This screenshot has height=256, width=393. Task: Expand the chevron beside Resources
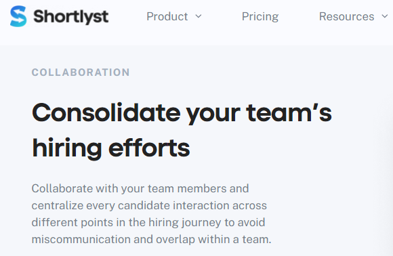[385, 16]
